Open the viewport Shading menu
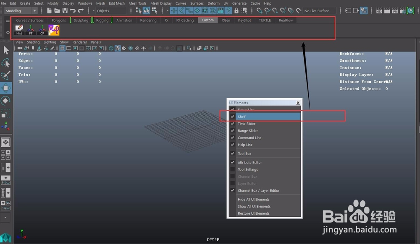 point(33,42)
